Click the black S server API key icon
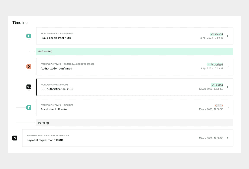The image size is (249, 169). (15, 138)
